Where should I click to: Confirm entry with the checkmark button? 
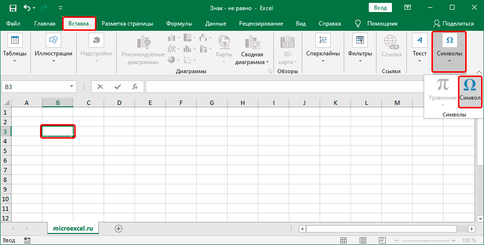click(118, 87)
